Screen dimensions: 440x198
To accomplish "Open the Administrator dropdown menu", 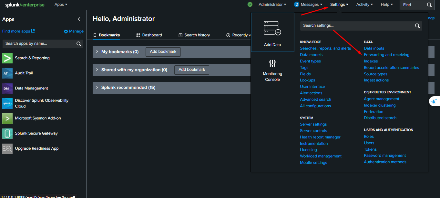I will tap(272, 5).
